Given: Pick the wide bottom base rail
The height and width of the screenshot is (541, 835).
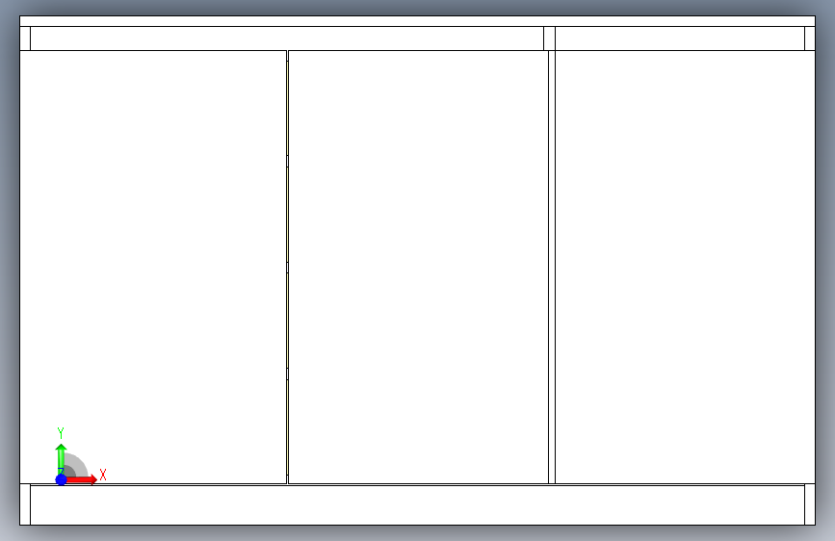Looking at the screenshot, I should [417, 504].
